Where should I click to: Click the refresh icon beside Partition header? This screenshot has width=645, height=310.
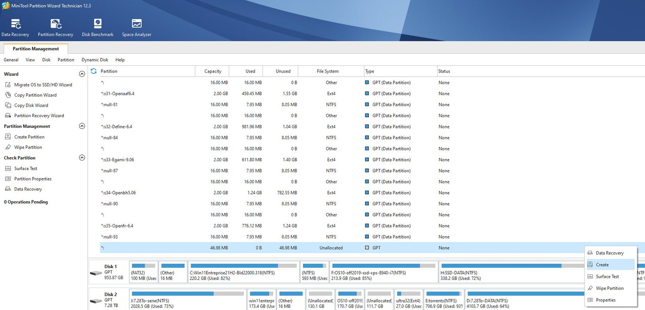tap(93, 71)
